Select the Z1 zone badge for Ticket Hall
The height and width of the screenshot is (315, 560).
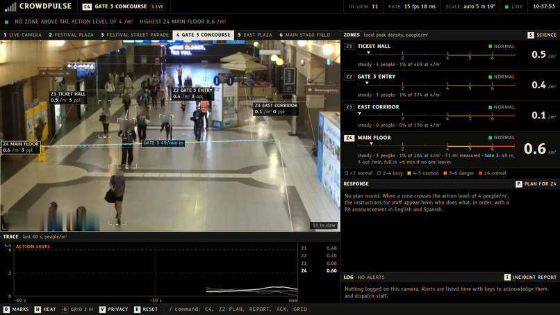[x=349, y=47]
